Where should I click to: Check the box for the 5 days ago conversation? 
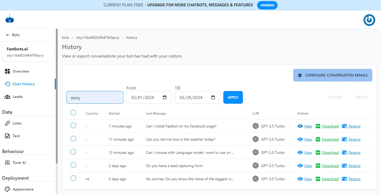(x=73, y=178)
